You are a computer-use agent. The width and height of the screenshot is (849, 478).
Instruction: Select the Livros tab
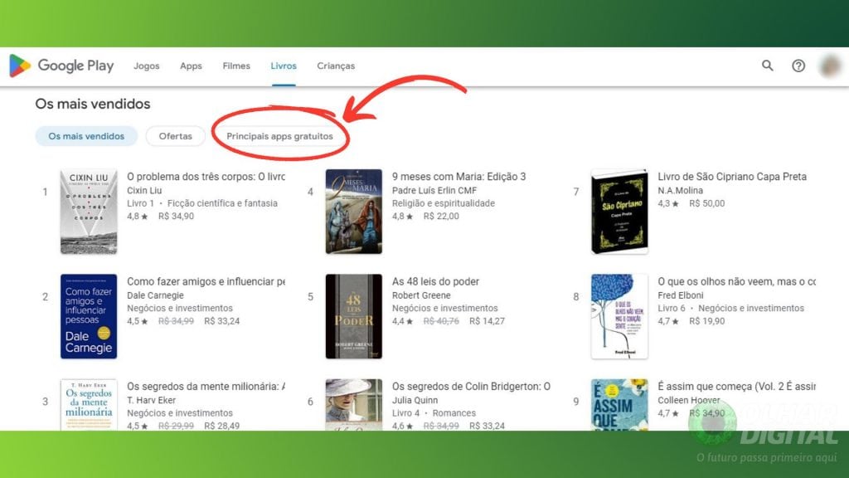[x=284, y=66]
